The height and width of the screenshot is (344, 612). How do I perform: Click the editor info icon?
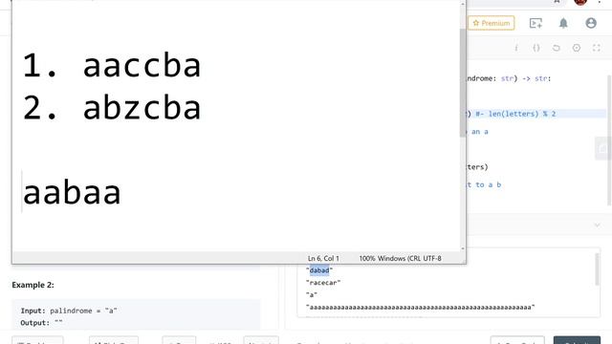click(516, 48)
